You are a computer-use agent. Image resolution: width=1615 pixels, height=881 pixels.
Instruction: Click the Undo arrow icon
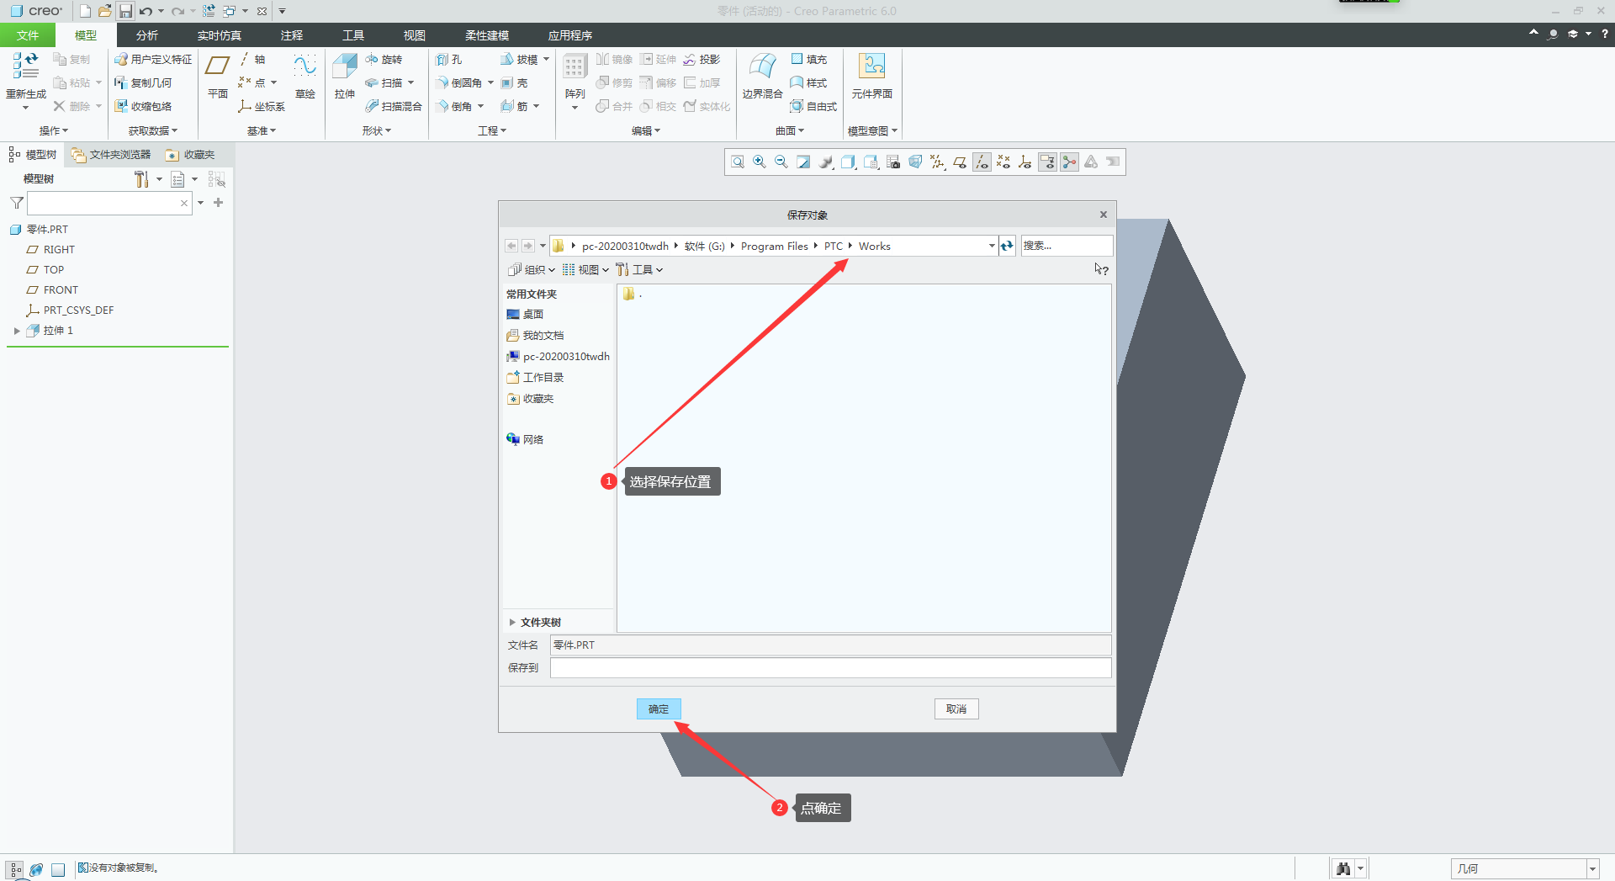tap(146, 11)
